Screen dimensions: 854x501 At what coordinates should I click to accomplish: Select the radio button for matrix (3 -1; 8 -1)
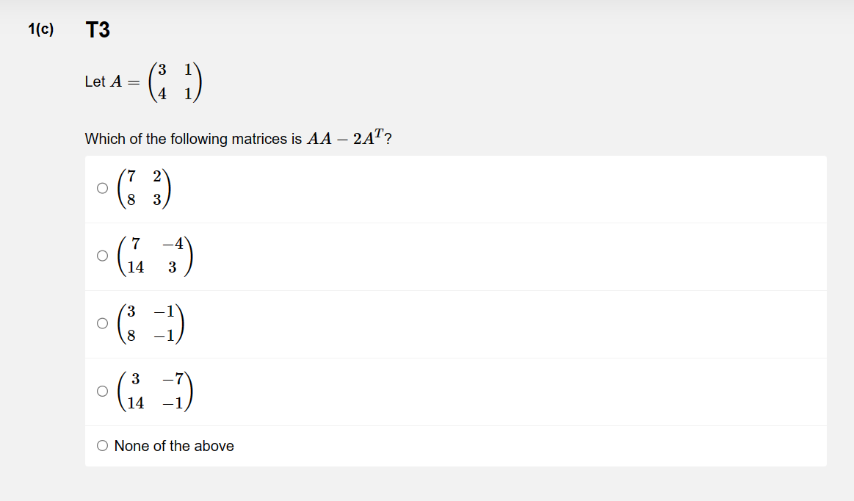tap(102, 324)
